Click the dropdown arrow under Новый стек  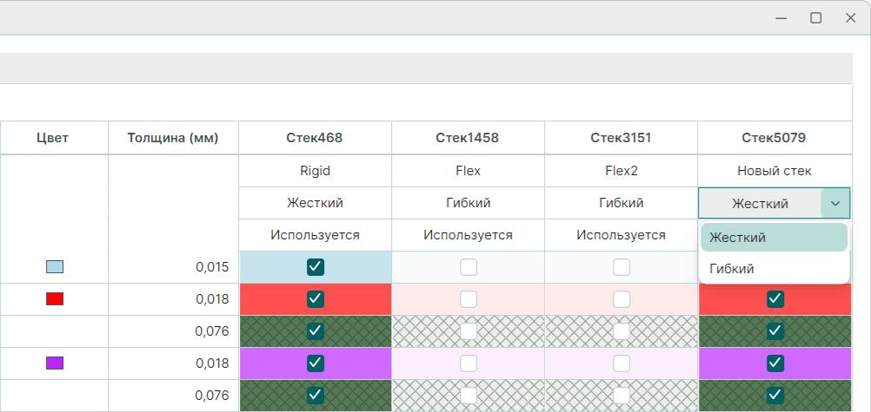[x=835, y=204]
